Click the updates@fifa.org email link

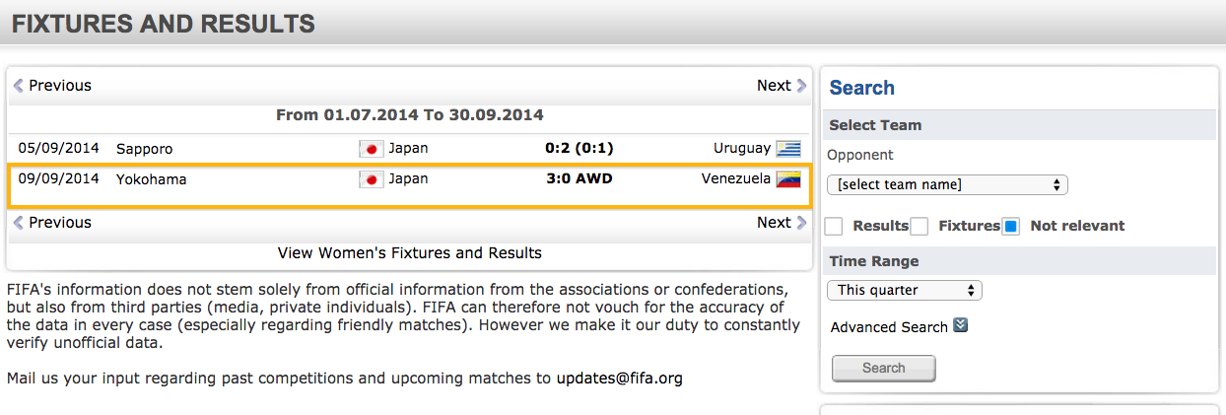619,378
